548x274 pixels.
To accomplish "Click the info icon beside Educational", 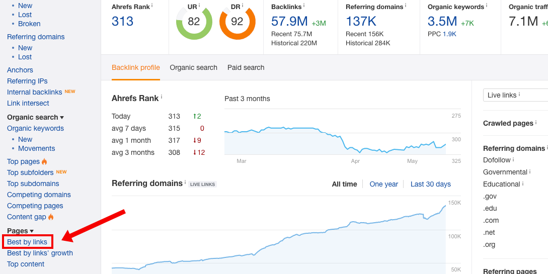I will point(523,184).
